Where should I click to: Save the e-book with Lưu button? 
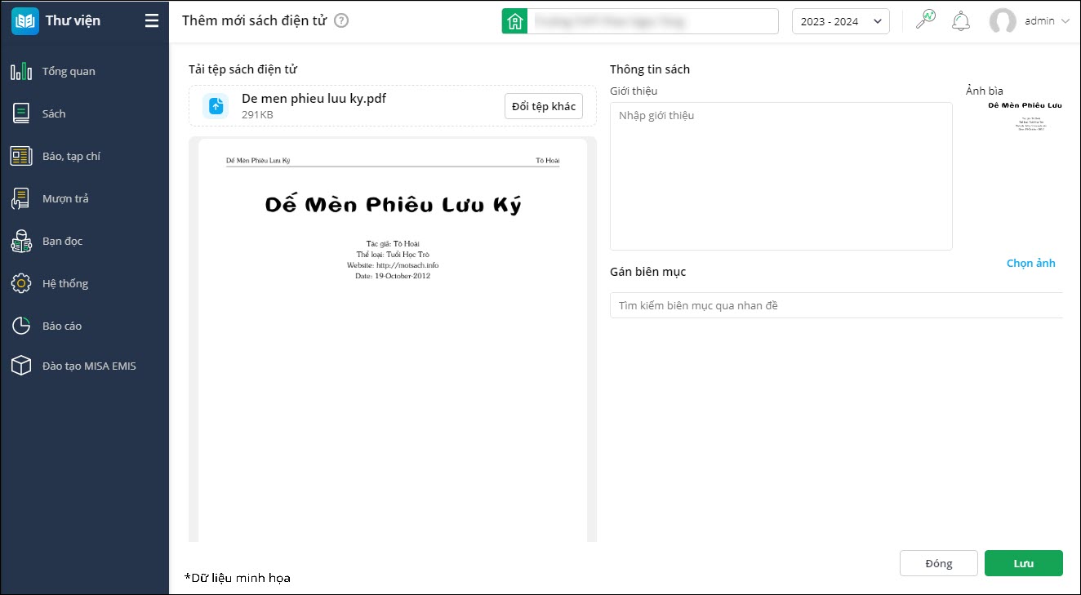[1024, 563]
